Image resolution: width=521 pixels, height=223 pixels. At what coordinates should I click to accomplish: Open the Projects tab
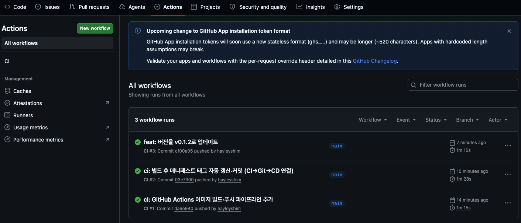coord(205,7)
